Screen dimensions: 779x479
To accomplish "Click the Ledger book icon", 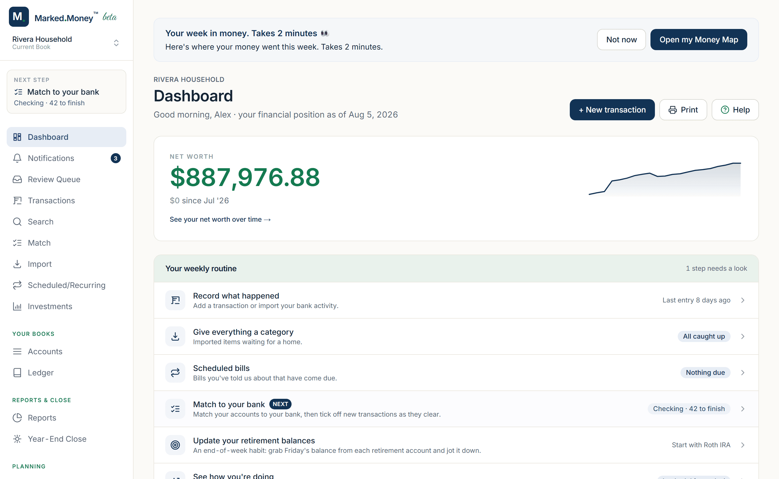I will coord(17,373).
